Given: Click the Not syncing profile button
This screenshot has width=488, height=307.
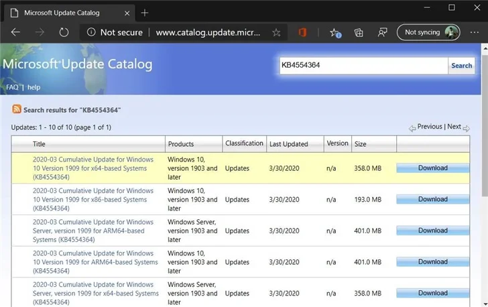Looking at the screenshot, I should click(428, 32).
